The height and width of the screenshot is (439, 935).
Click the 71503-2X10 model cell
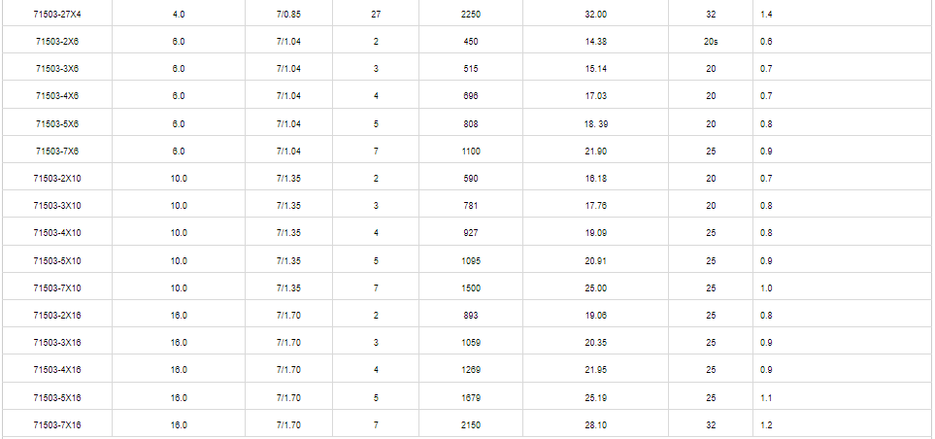pyautogui.click(x=57, y=179)
